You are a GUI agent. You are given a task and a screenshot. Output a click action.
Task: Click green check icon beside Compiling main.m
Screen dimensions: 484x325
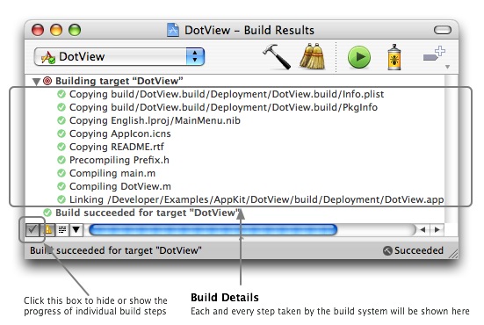pyautogui.click(x=61, y=173)
